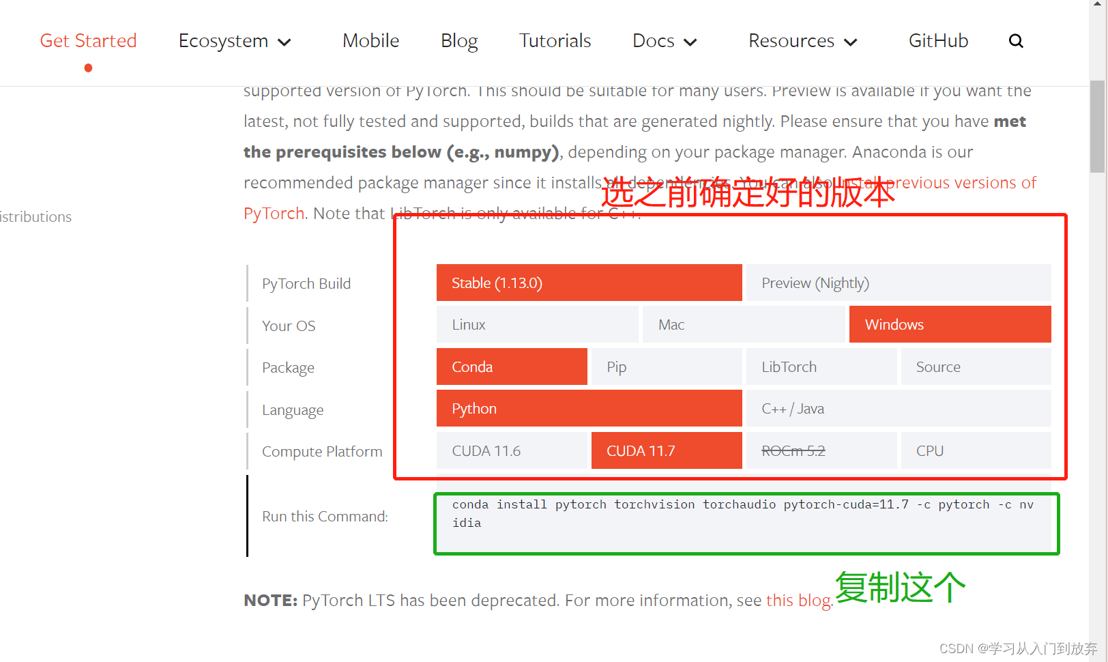Click the 'Compute Platform' row label
Viewport: 1108px width, 662px height.
322,452
